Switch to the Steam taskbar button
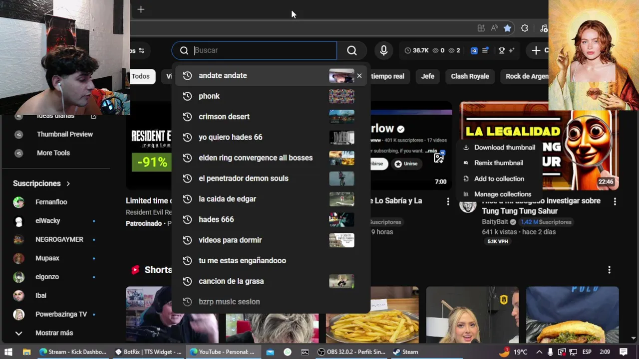 tap(405, 352)
